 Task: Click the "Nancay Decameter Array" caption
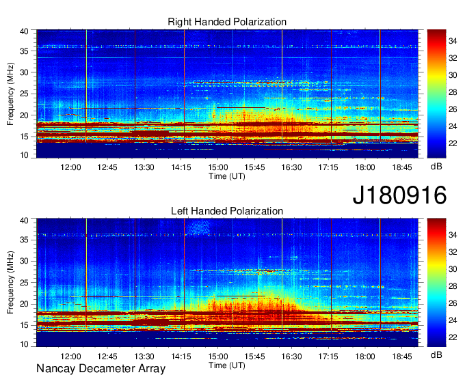[101, 369]
